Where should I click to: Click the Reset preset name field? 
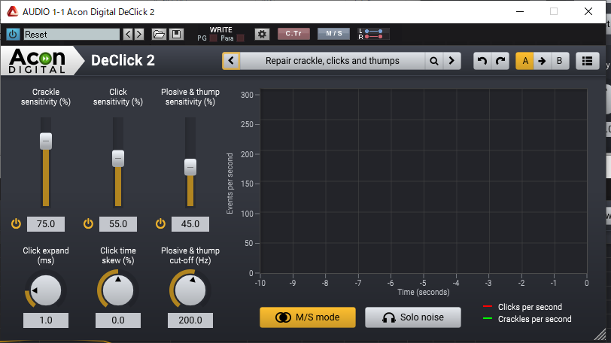pyautogui.click(x=71, y=35)
